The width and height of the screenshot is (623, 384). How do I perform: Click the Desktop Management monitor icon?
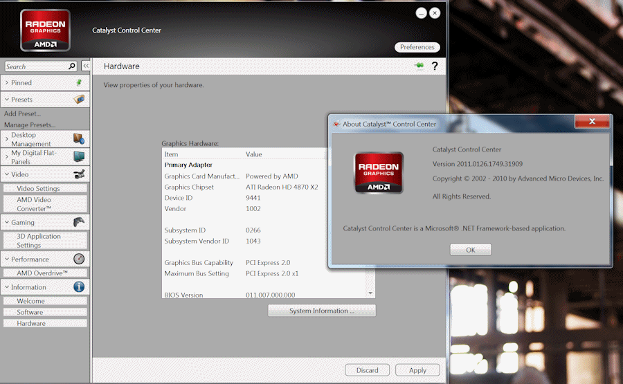coord(79,139)
